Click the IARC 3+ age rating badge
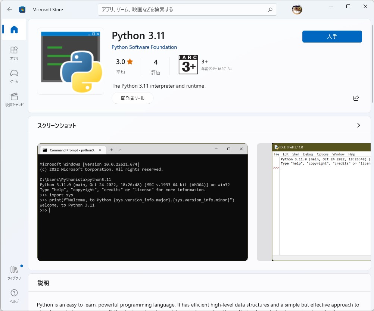Image resolution: width=374 pixels, height=311 pixels. pos(188,64)
